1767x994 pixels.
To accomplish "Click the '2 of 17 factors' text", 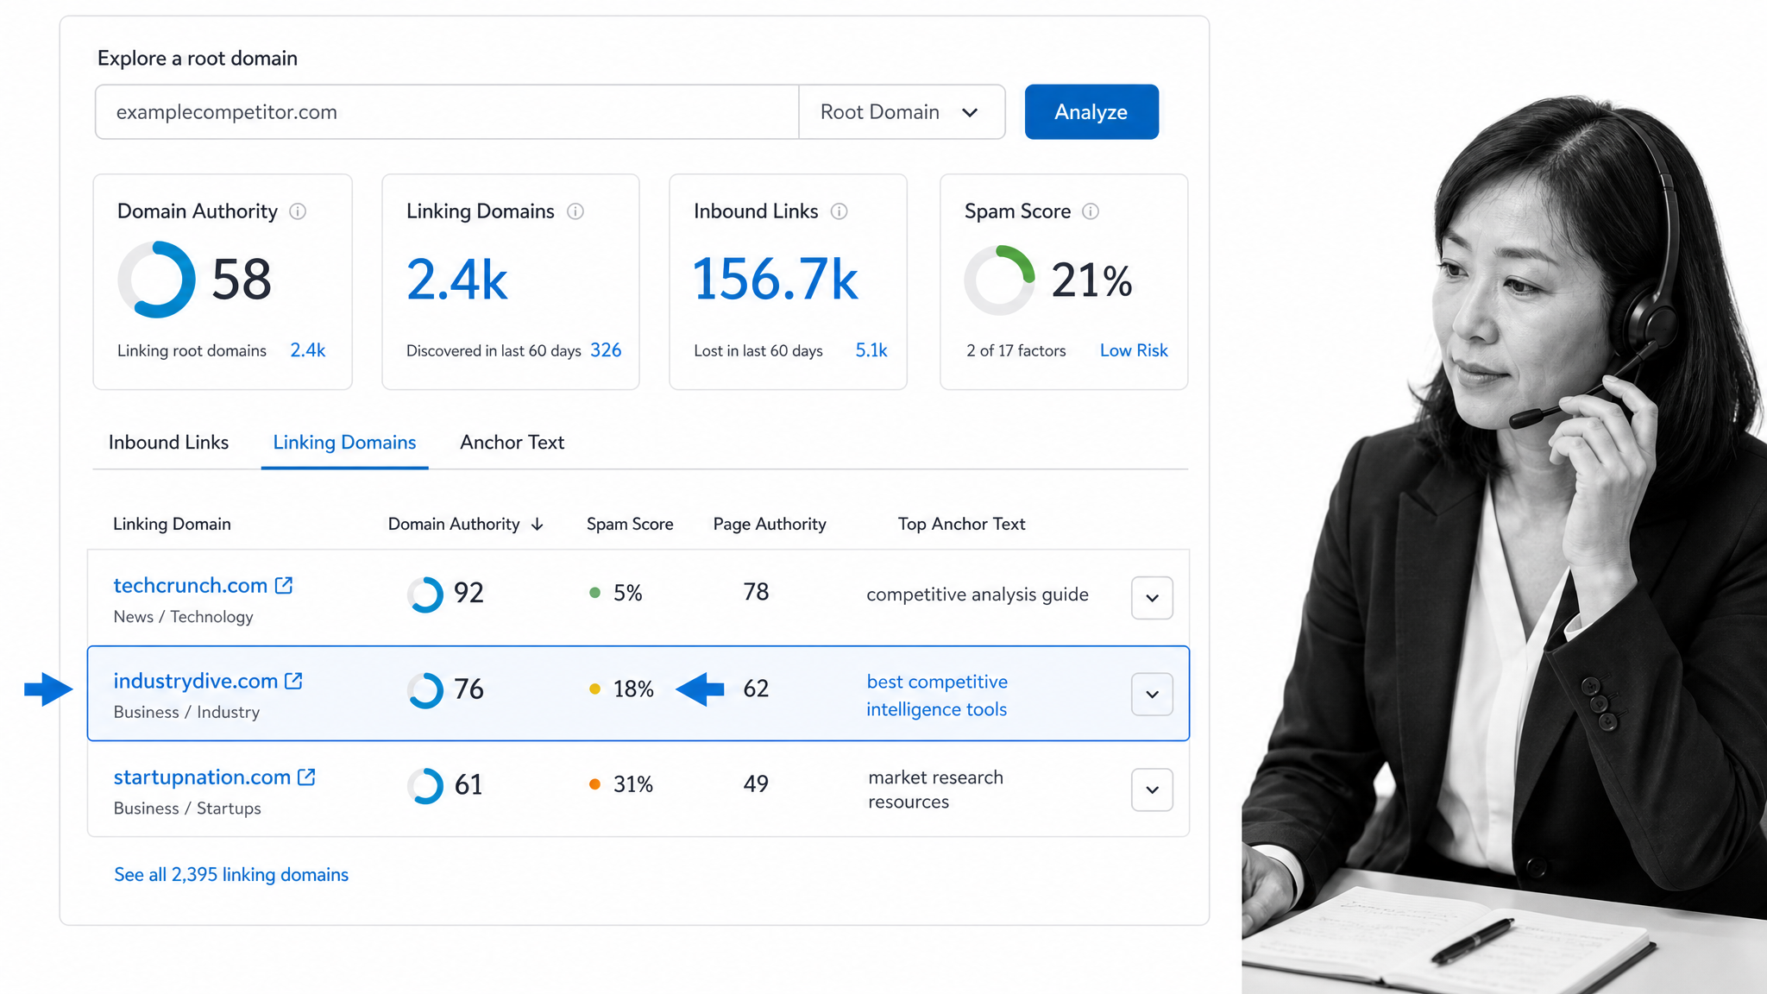I will (x=1016, y=351).
